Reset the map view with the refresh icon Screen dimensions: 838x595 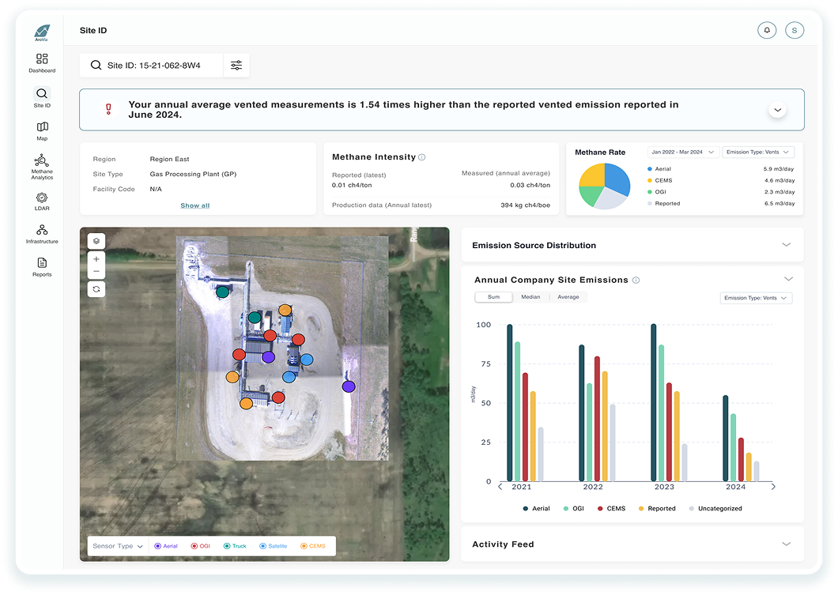[96, 289]
